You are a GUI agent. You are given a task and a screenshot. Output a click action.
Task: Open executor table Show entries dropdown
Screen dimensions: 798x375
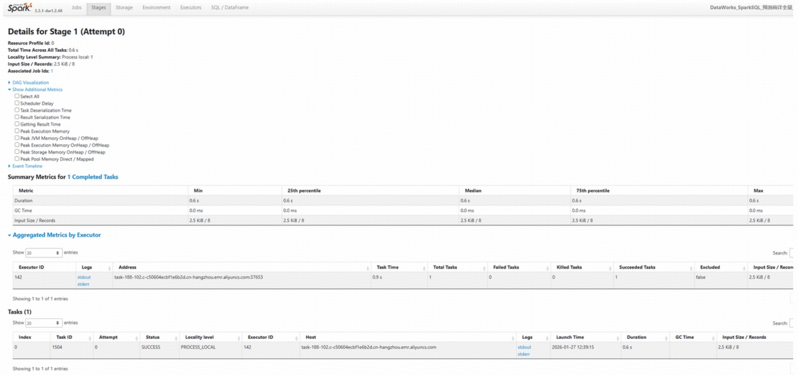(43, 253)
